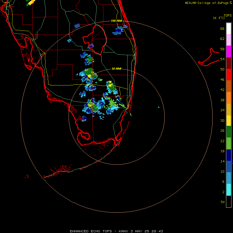This screenshot has height=233, width=233.
Task: Click the light green legend swatch
Action: click(229, 143)
